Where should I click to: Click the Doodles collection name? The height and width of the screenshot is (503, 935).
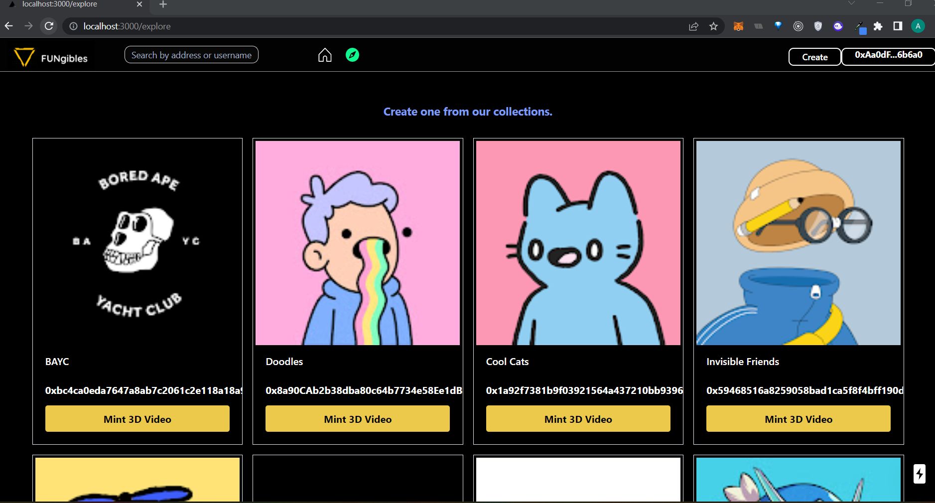click(x=284, y=362)
